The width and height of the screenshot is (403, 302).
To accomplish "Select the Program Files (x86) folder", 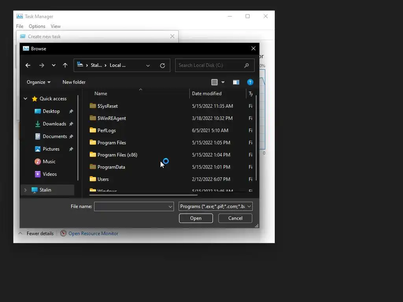I will pos(117,155).
